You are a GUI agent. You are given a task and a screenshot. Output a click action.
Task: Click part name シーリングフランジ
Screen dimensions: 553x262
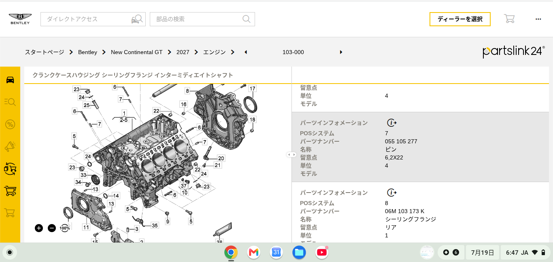pyautogui.click(x=410, y=219)
